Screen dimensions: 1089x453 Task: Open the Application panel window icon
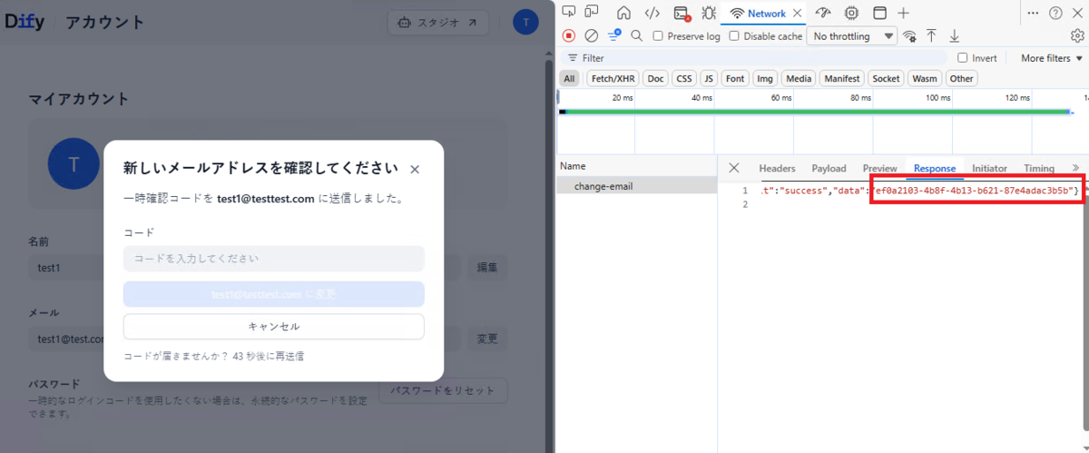coord(879,13)
